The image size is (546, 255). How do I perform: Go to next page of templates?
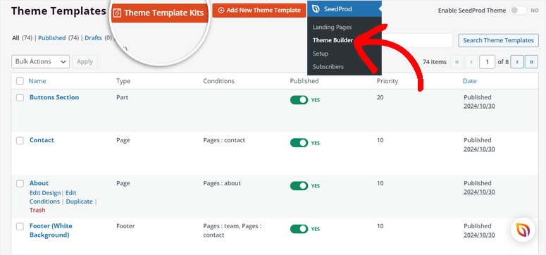[517, 62]
